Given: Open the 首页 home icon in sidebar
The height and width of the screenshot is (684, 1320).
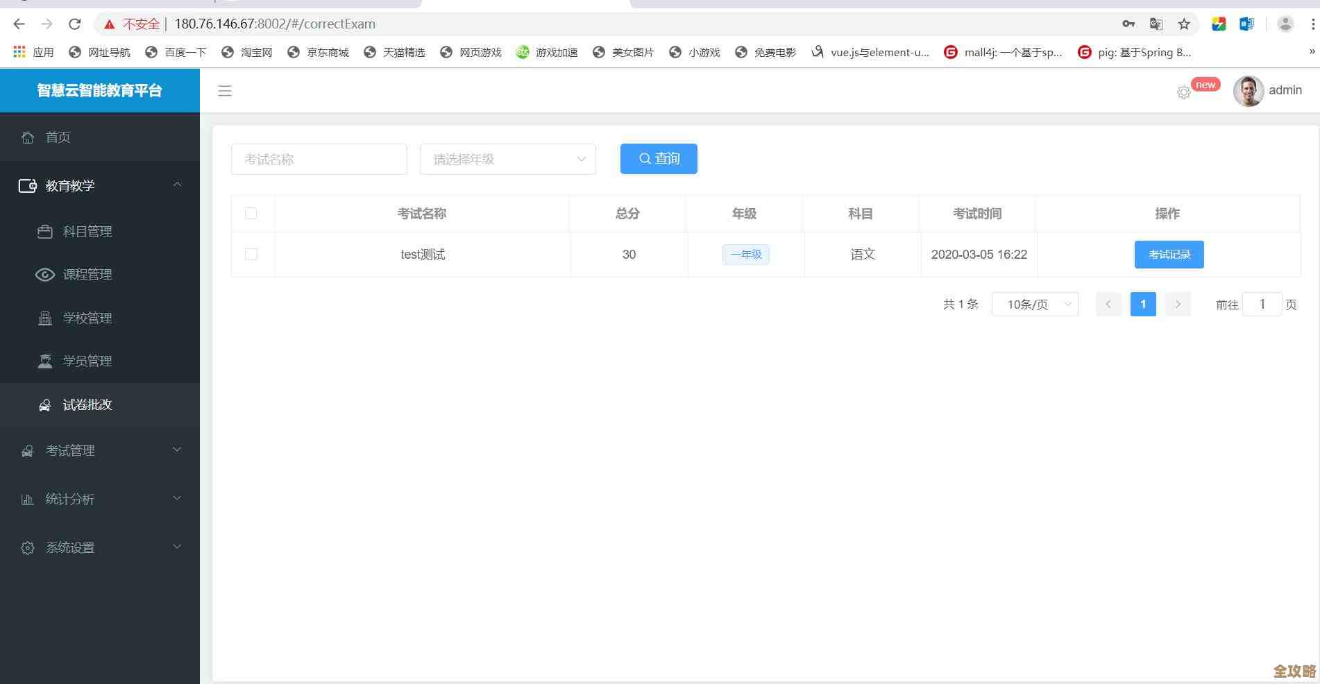Looking at the screenshot, I should (27, 137).
